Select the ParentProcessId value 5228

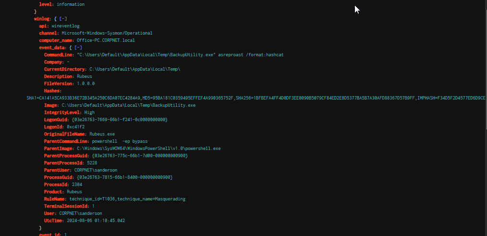(x=93, y=163)
